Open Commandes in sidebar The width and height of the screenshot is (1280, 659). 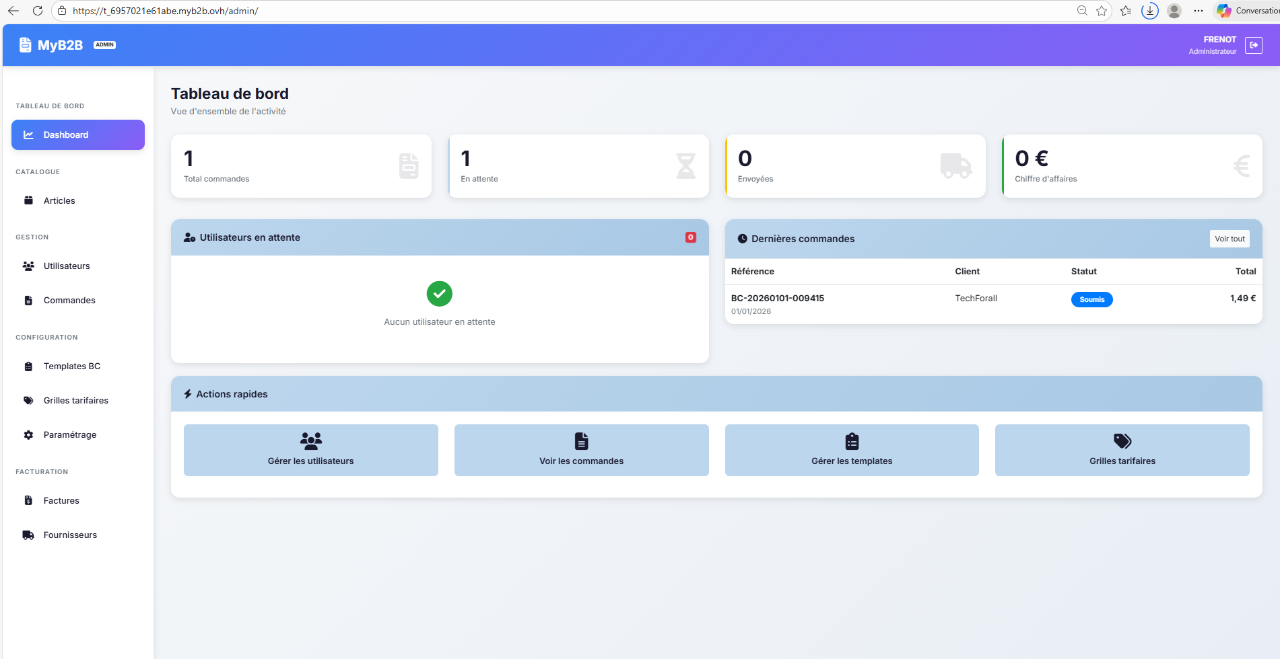tap(69, 300)
